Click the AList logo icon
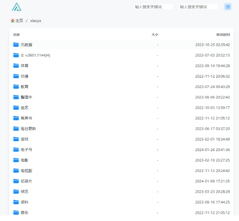Image resolution: width=239 pixels, height=221 pixels. pos(16,7)
